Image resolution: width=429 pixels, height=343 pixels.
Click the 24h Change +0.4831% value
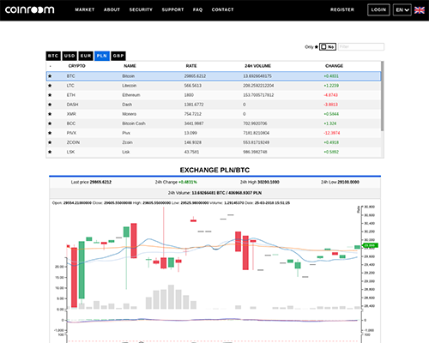[x=188, y=182]
